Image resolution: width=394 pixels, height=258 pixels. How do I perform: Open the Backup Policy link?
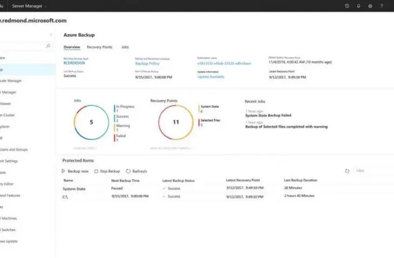147,63
